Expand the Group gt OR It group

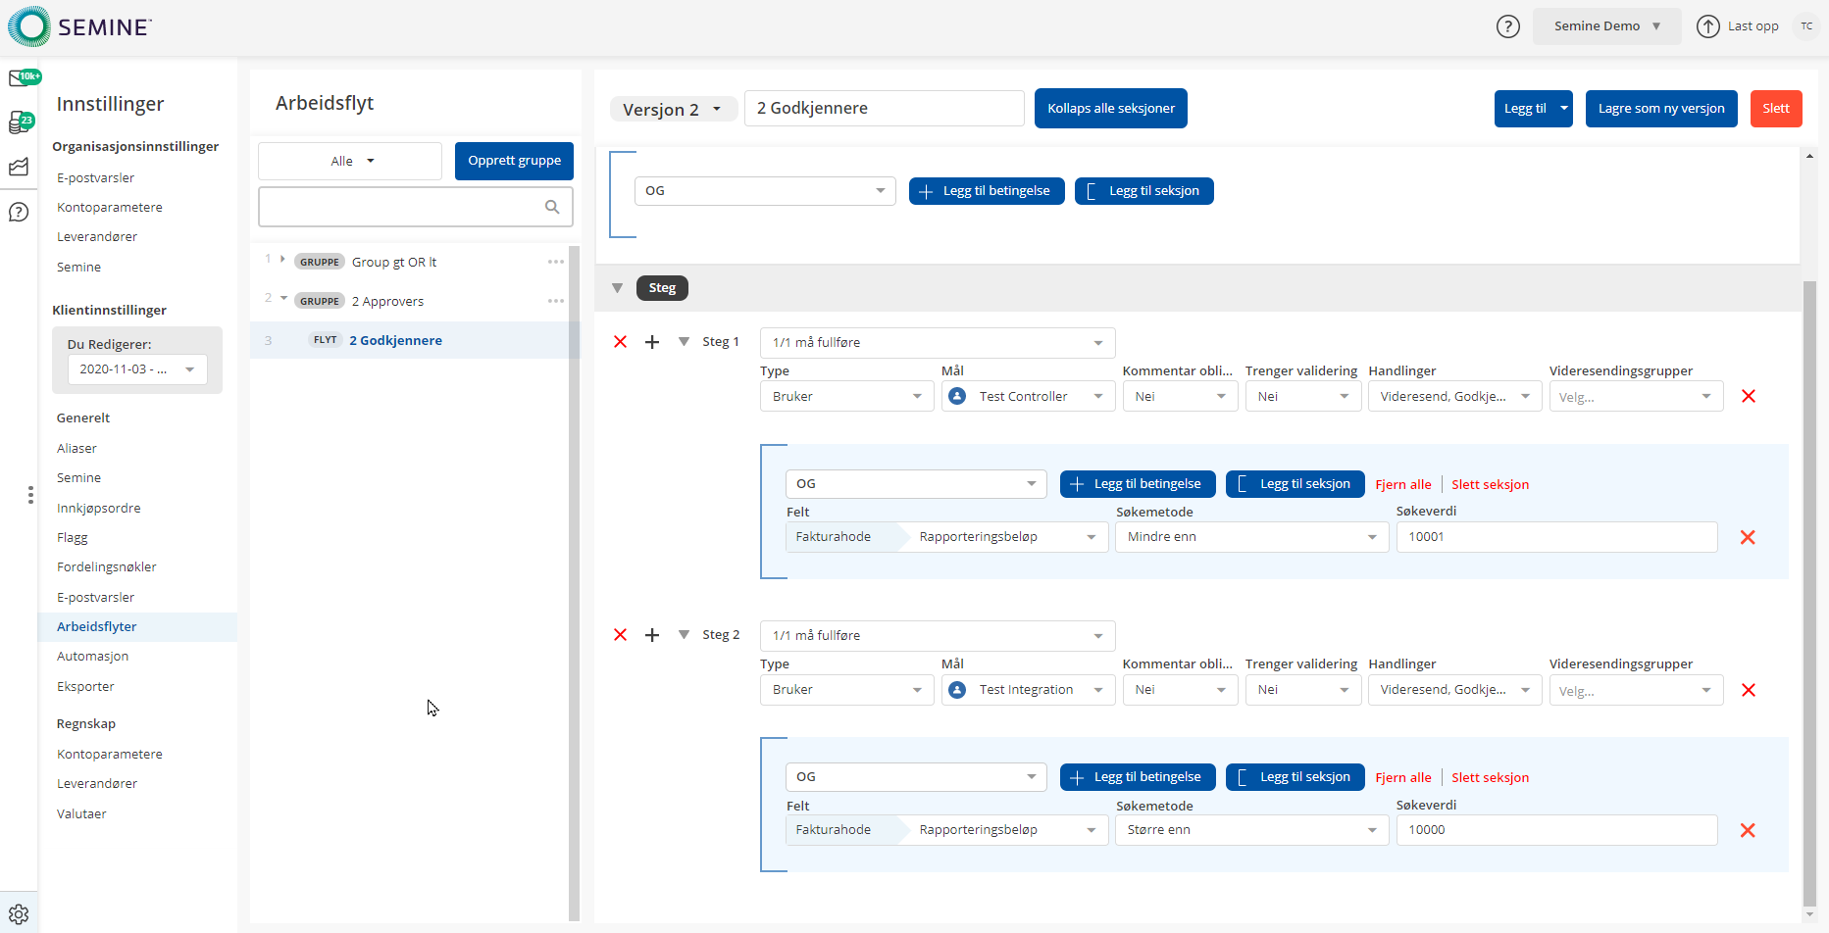click(x=282, y=260)
